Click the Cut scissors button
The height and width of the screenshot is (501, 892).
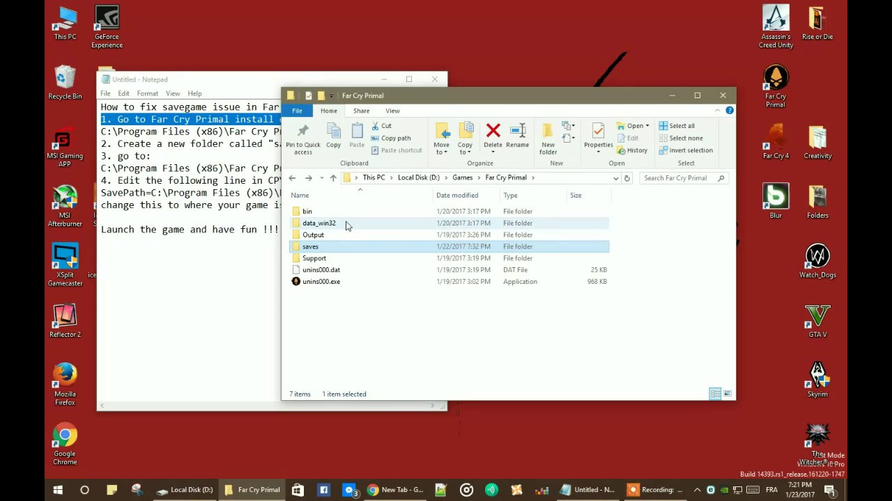click(381, 126)
